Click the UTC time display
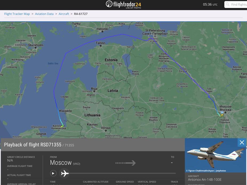This screenshot has width=247, height=185. 210,5
